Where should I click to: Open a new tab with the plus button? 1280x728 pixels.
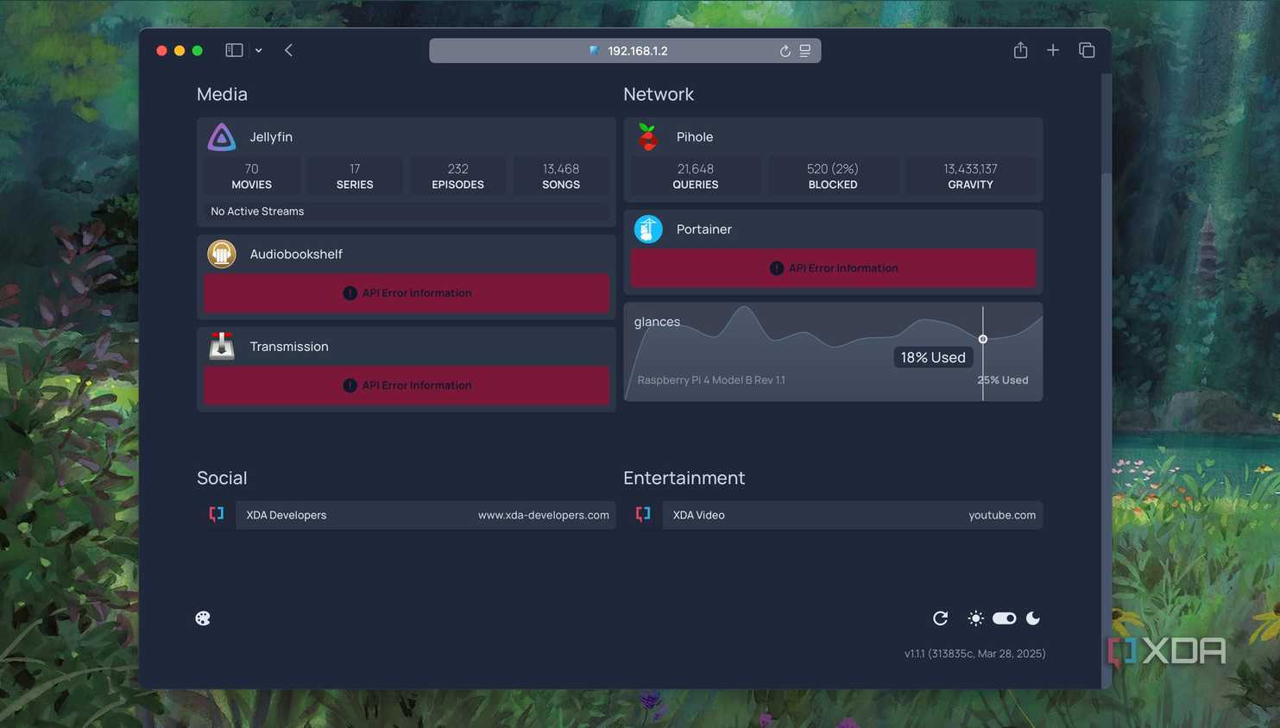coord(1053,50)
